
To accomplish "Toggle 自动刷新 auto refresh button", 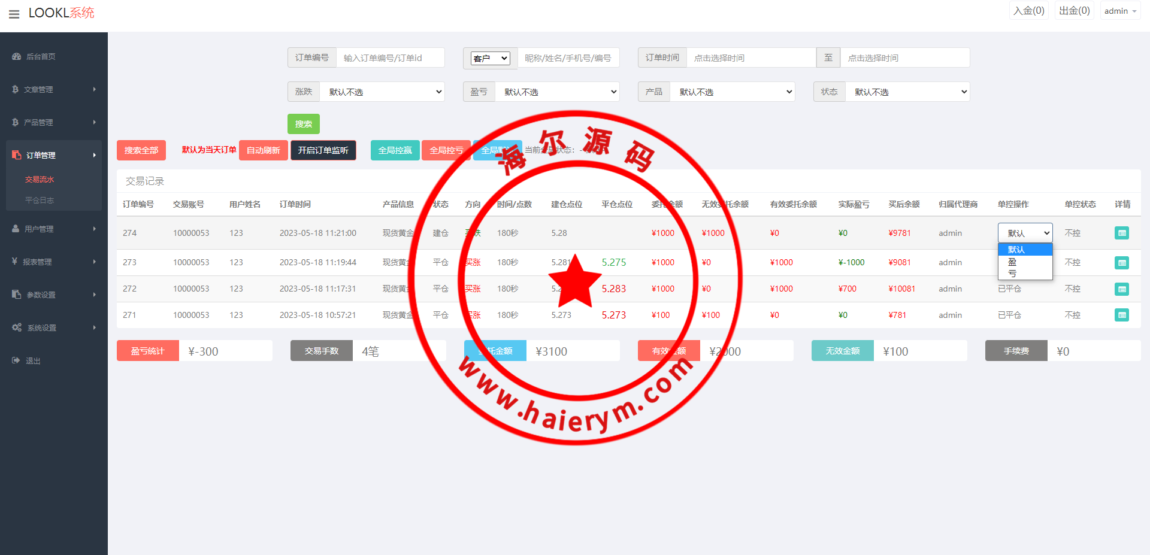I will (263, 150).
